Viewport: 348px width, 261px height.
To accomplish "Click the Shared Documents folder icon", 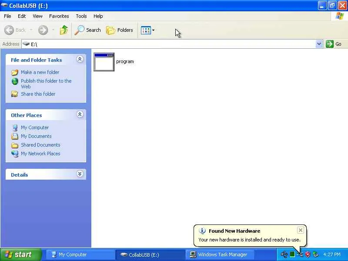I will [x=15, y=145].
